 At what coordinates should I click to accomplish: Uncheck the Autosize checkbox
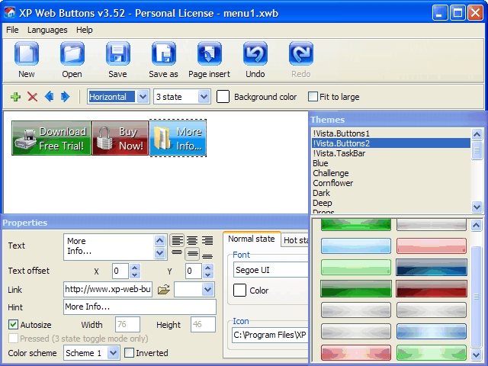[x=13, y=325]
